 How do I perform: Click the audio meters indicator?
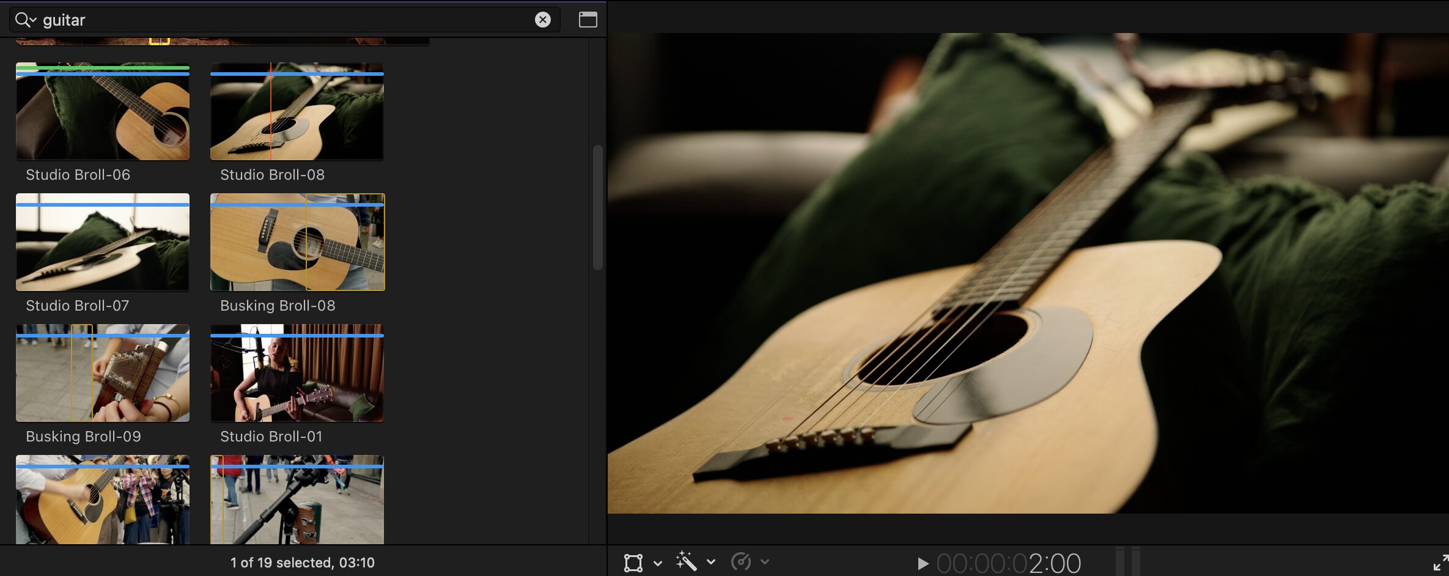[1127, 561]
